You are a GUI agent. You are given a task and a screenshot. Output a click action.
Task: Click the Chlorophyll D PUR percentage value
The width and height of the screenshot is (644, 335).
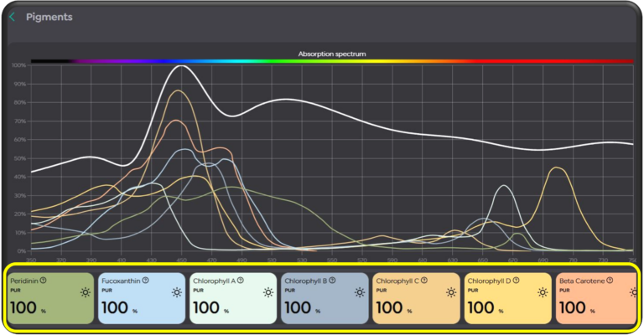coord(481,307)
